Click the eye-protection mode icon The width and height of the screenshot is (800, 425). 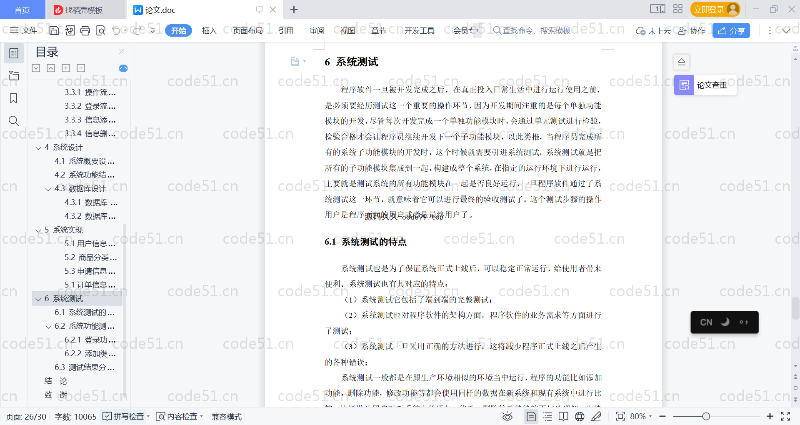click(x=507, y=416)
